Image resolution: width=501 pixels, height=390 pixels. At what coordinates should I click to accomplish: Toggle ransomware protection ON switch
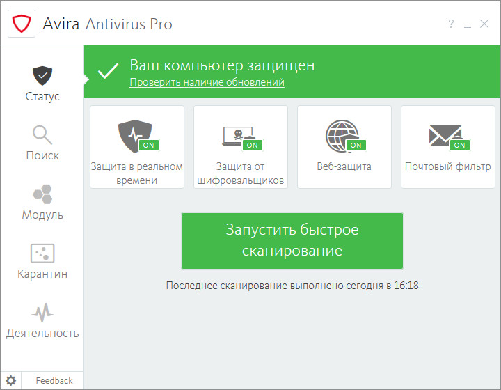(252, 145)
